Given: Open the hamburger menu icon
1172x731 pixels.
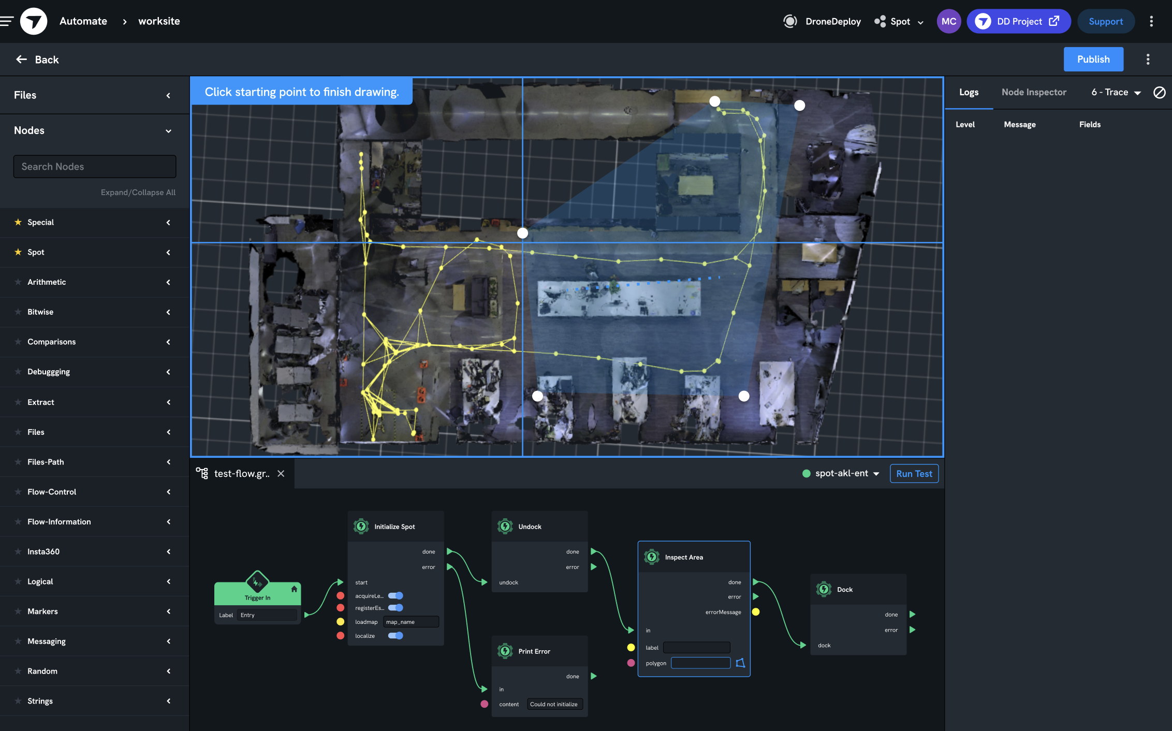Looking at the screenshot, I should coord(7,21).
